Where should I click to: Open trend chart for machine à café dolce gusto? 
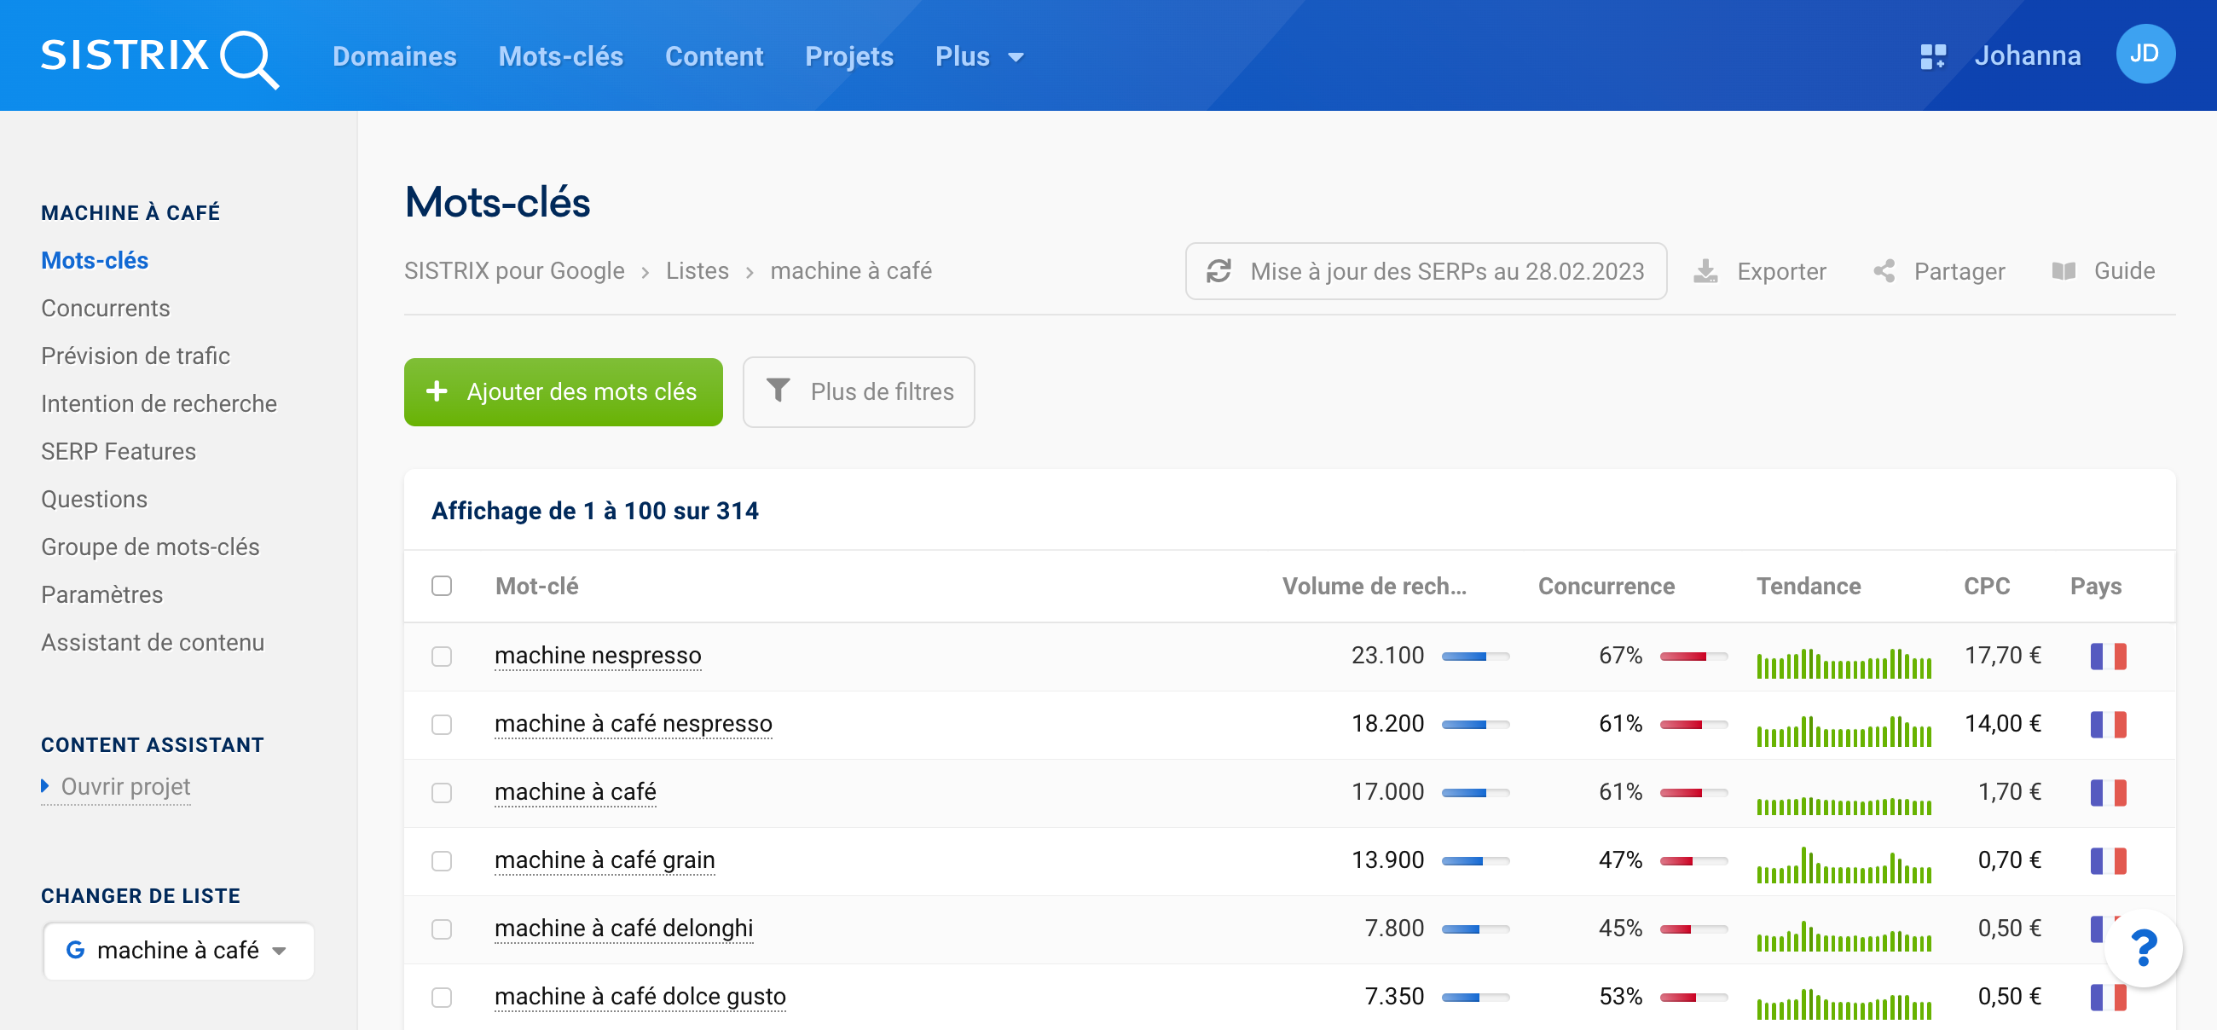pyautogui.click(x=1844, y=1004)
